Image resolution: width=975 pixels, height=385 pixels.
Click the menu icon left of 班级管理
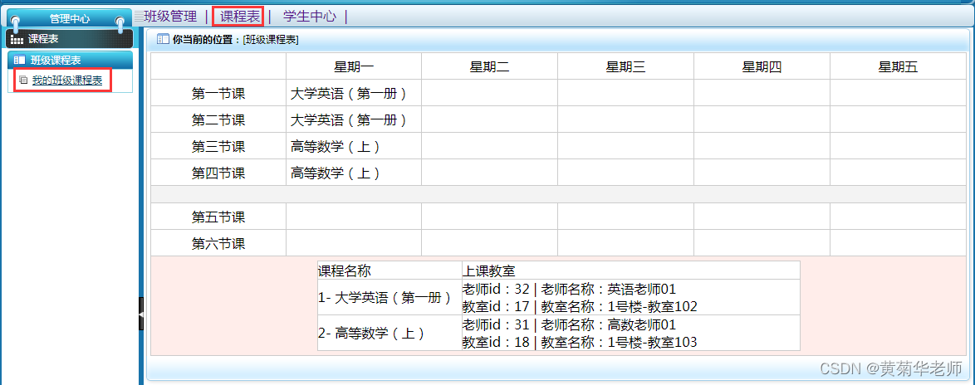(140, 17)
